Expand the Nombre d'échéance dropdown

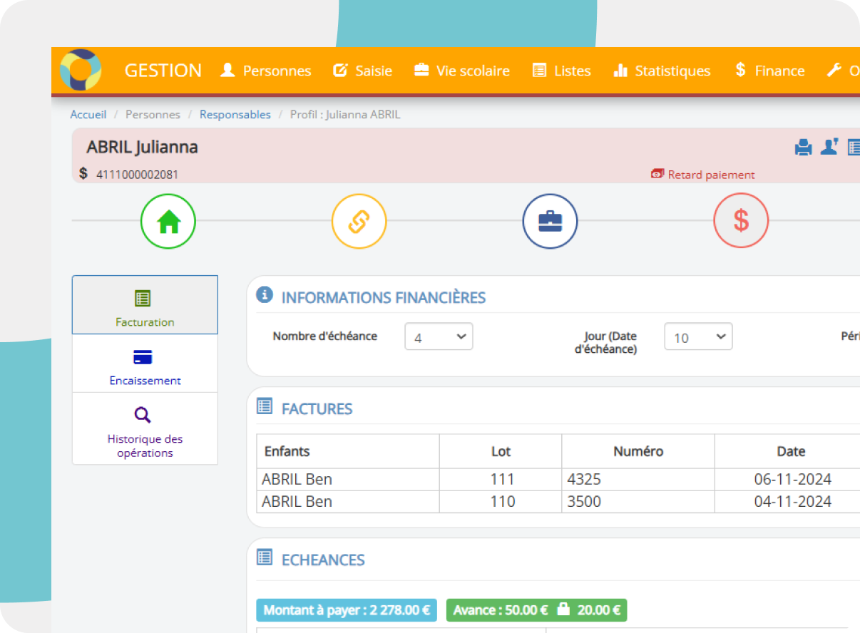click(439, 337)
